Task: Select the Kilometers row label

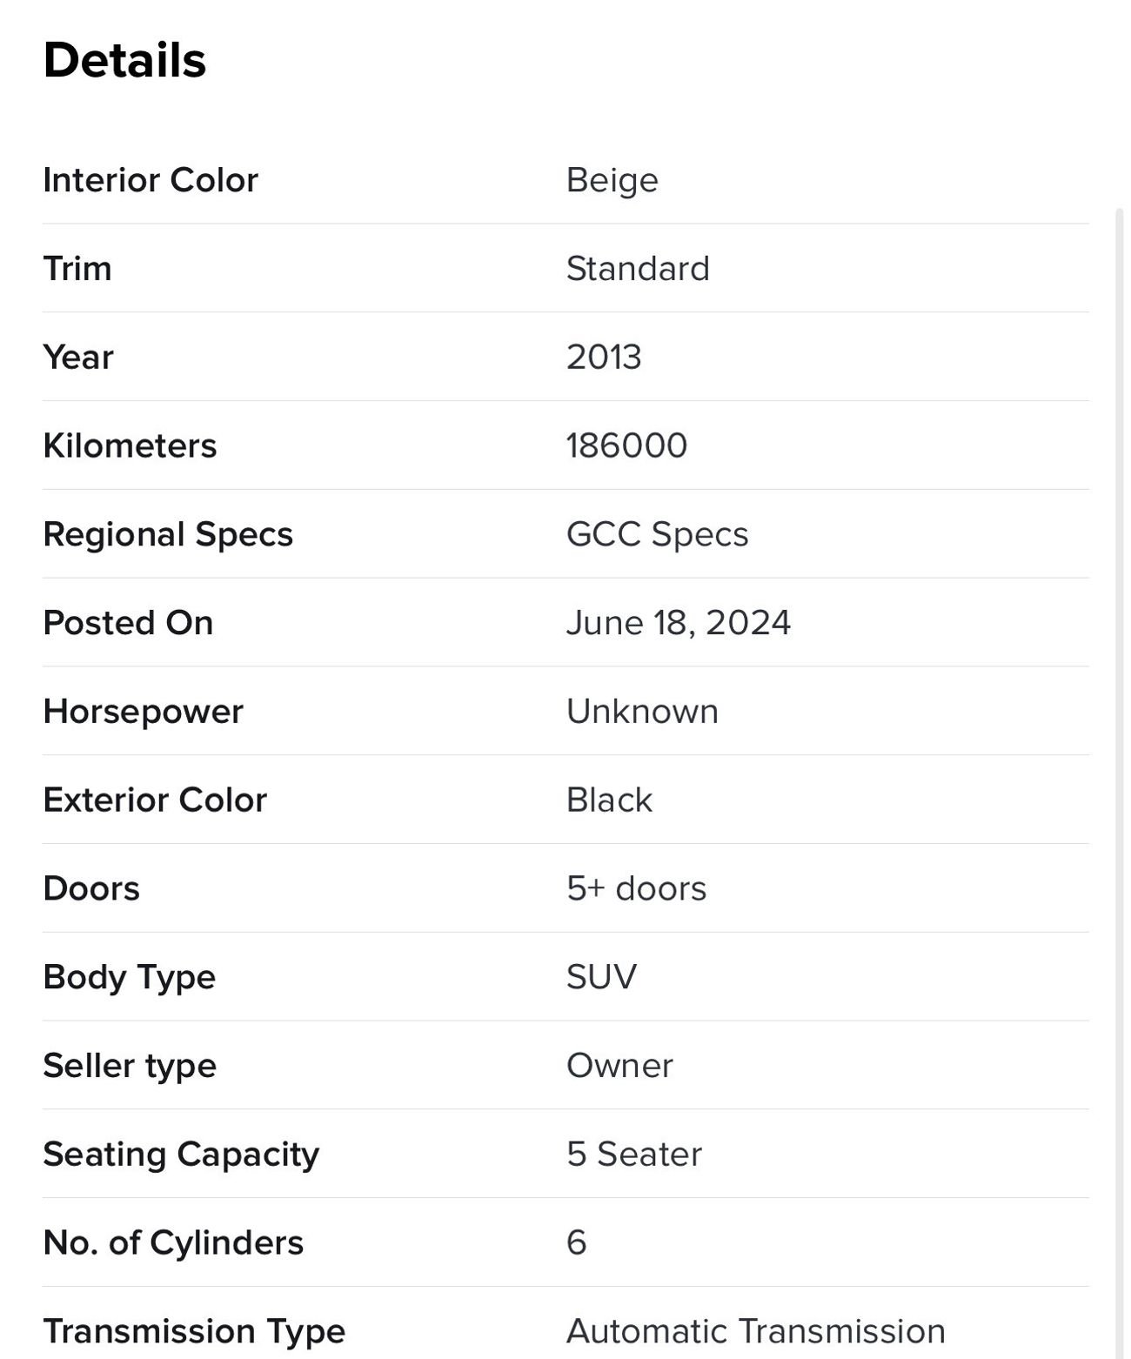Action: tap(130, 445)
